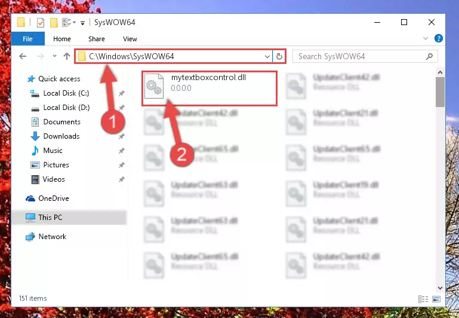The image size is (459, 318).
Task: Unpin Videos via its pin icon
Action: tap(122, 179)
